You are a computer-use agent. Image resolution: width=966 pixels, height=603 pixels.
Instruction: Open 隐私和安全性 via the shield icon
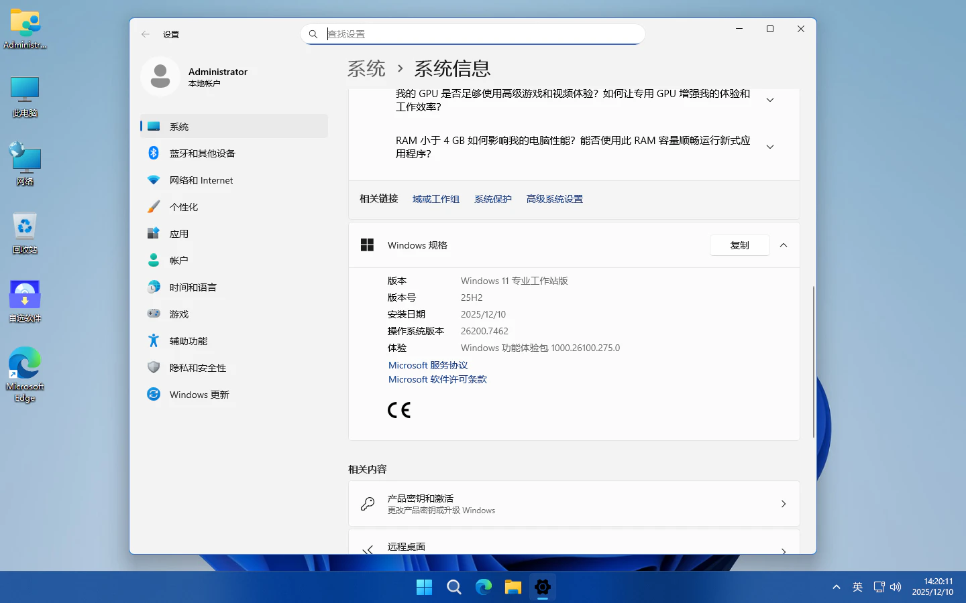(154, 367)
